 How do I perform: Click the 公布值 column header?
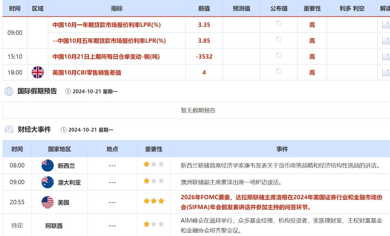(x=279, y=8)
